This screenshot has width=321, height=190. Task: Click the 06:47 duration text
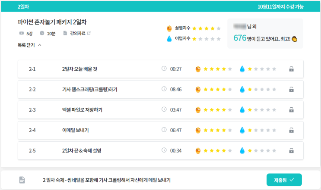176,130
